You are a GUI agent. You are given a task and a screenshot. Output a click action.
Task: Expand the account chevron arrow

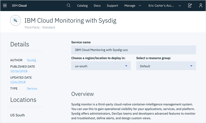pyautogui.click(x=180, y=6)
